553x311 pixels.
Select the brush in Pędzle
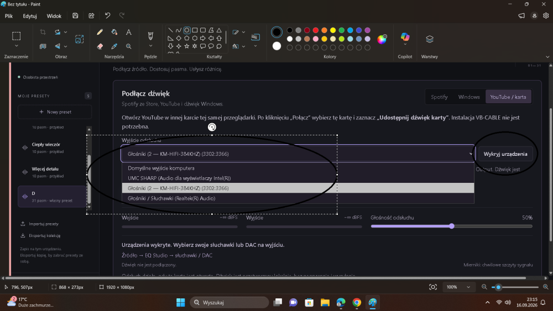150,35
